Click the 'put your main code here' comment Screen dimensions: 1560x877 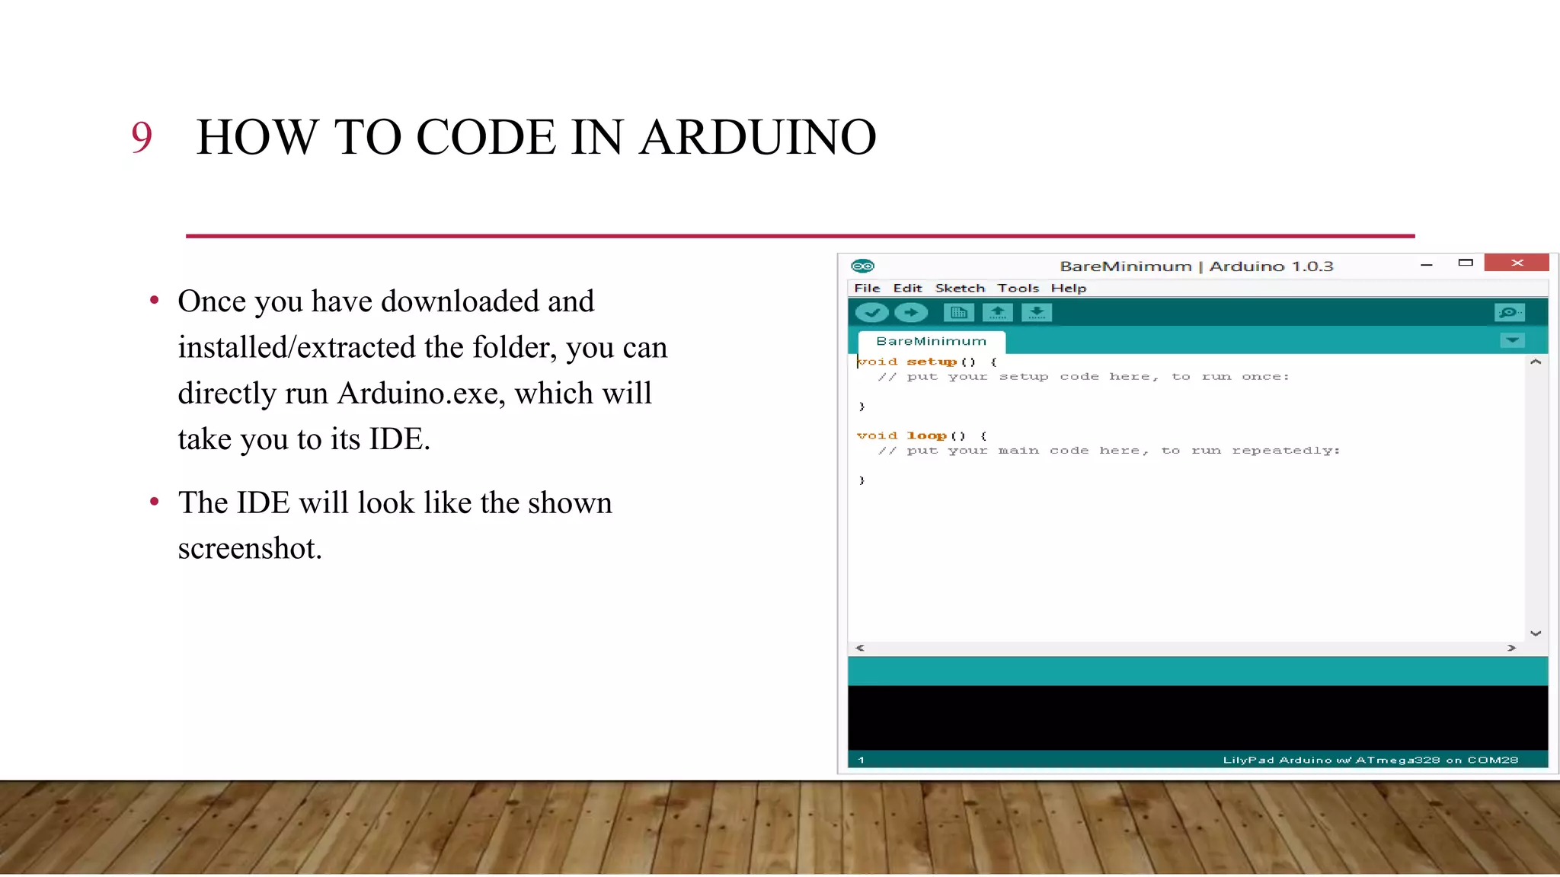[x=1108, y=451]
